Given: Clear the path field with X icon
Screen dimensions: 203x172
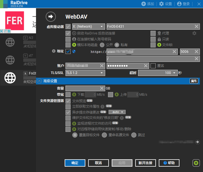Looking at the screenshot, I should [x=196, y=59].
